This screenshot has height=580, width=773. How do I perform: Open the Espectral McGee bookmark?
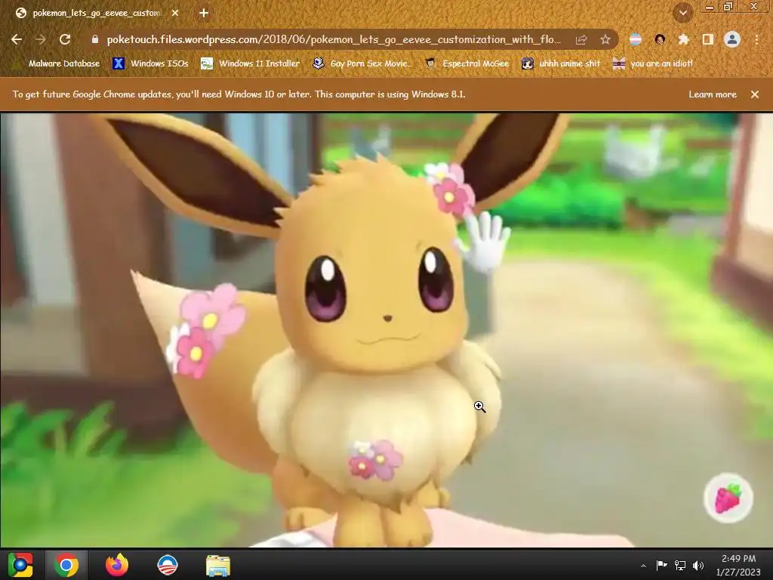click(x=467, y=63)
